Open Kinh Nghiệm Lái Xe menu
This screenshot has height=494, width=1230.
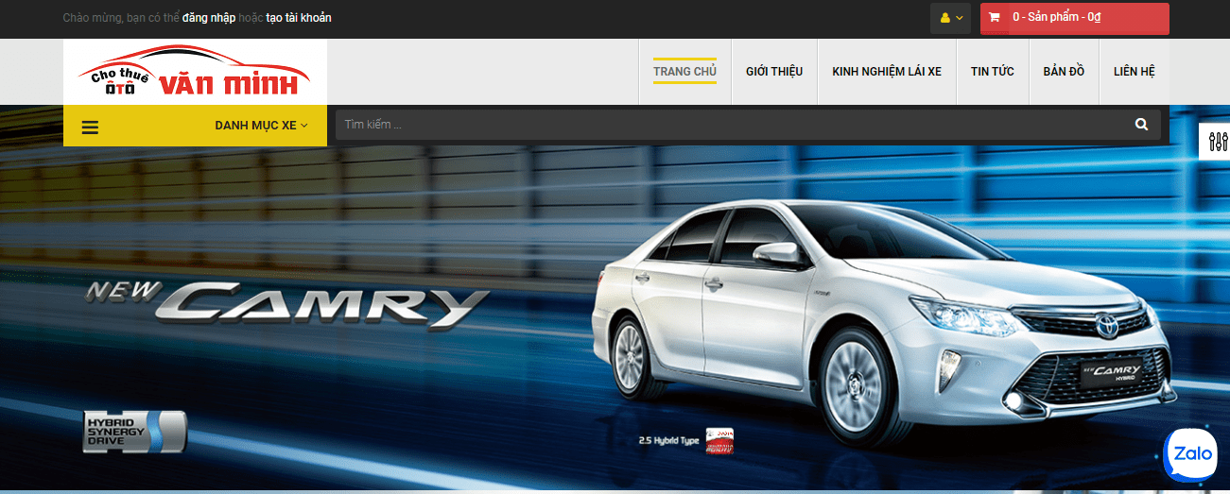pyautogui.click(x=887, y=72)
